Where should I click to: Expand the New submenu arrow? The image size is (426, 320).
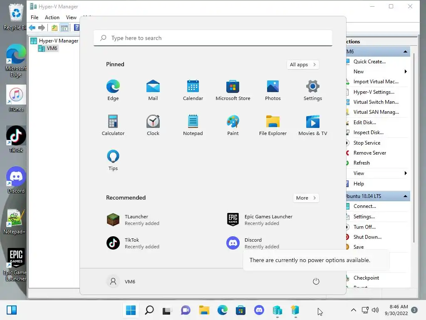(x=406, y=72)
